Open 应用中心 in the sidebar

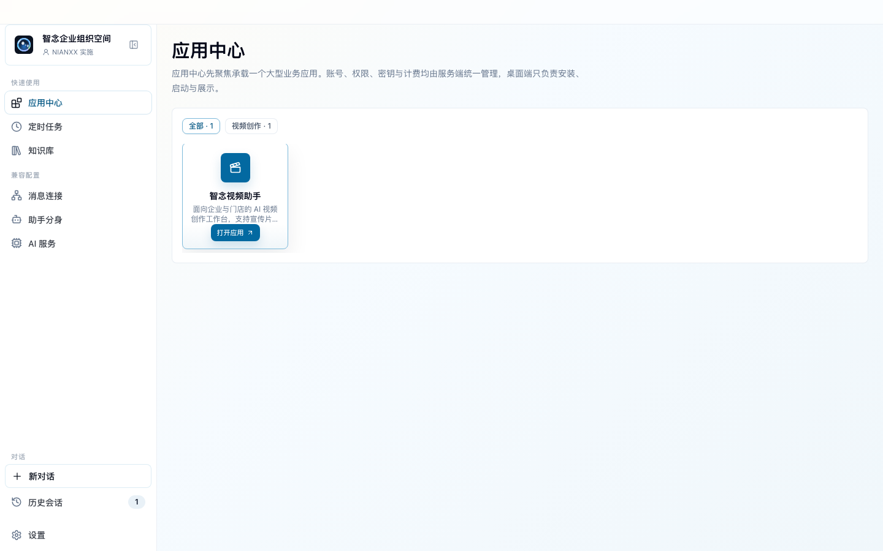pos(78,103)
